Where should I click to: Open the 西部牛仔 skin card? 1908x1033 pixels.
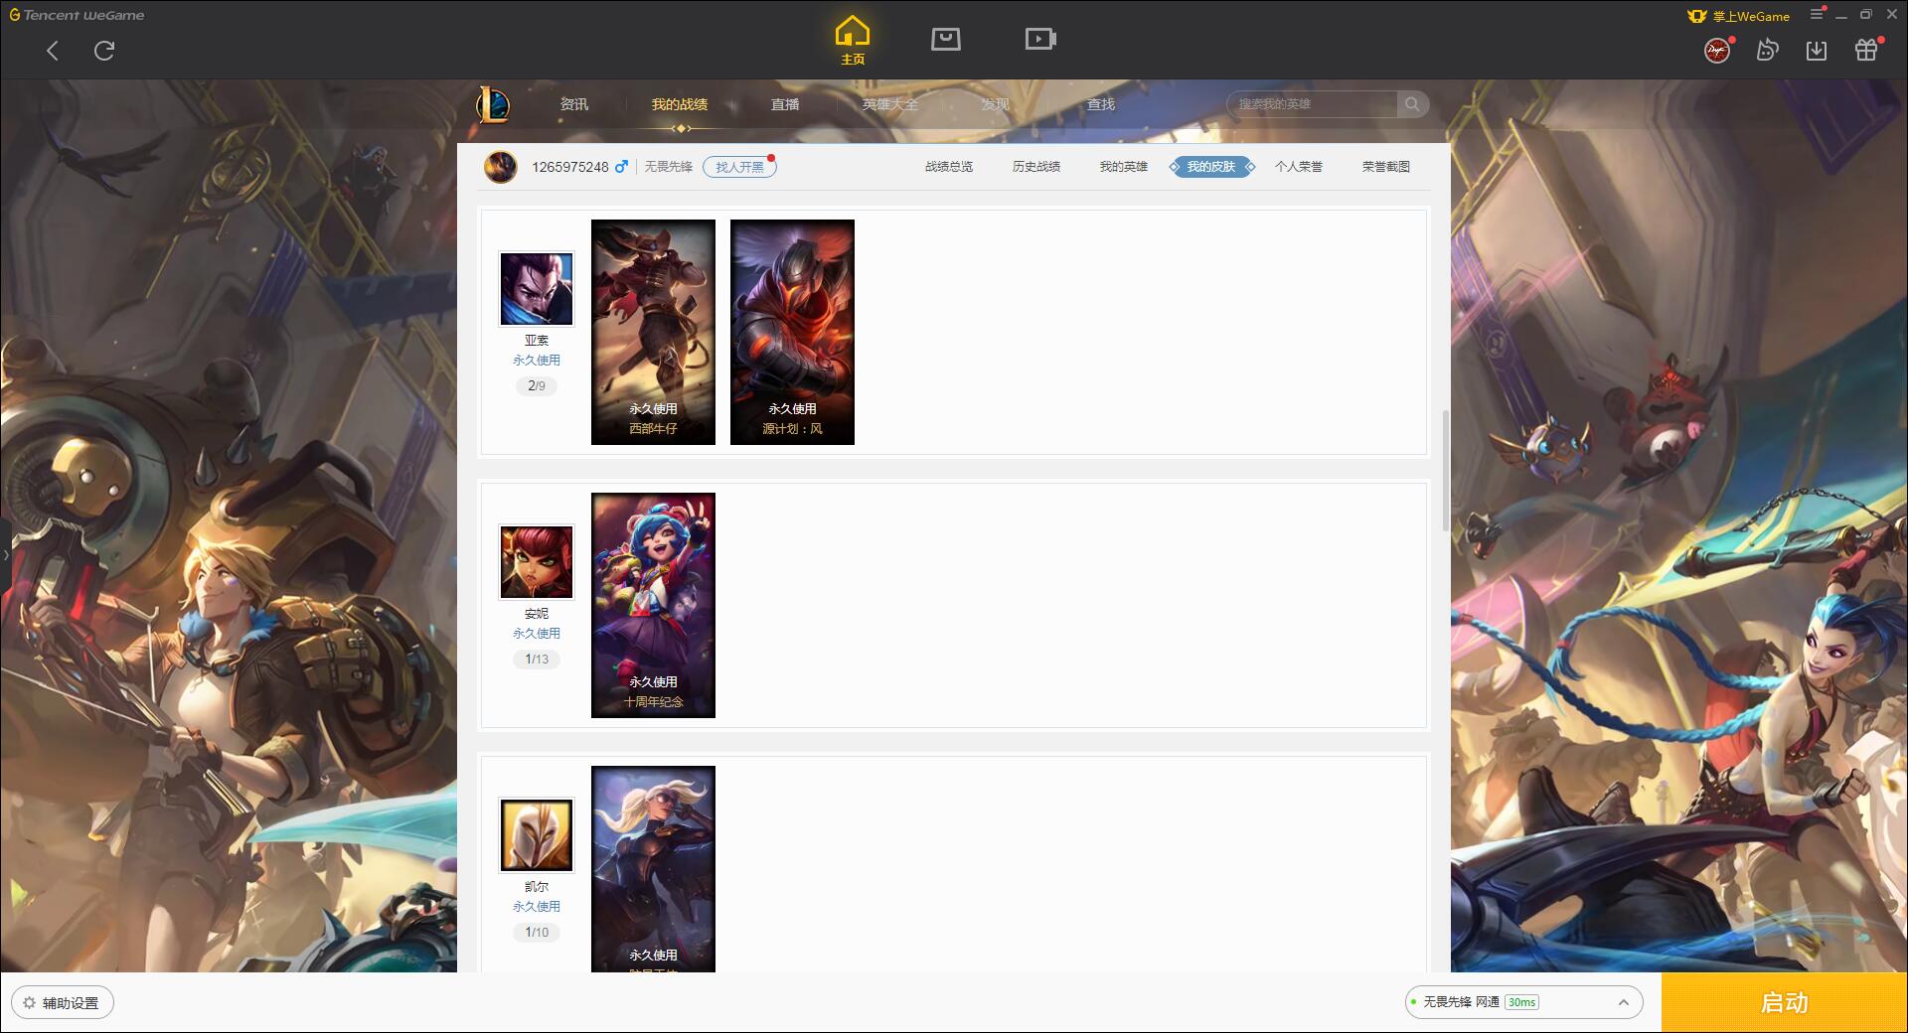click(x=653, y=332)
